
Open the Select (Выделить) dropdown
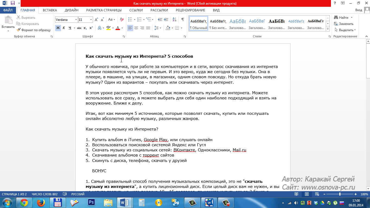345,30
